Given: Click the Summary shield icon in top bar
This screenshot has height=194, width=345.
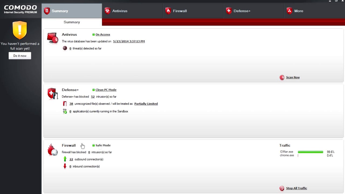Looking at the screenshot, I should (x=47, y=11).
